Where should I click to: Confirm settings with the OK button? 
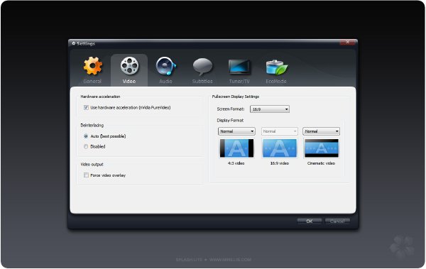310,221
